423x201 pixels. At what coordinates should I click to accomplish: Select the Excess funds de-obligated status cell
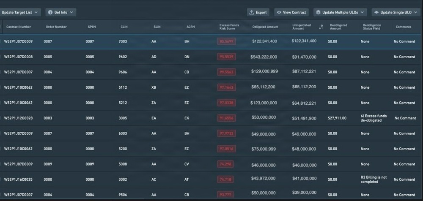click(x=374, y=118)
